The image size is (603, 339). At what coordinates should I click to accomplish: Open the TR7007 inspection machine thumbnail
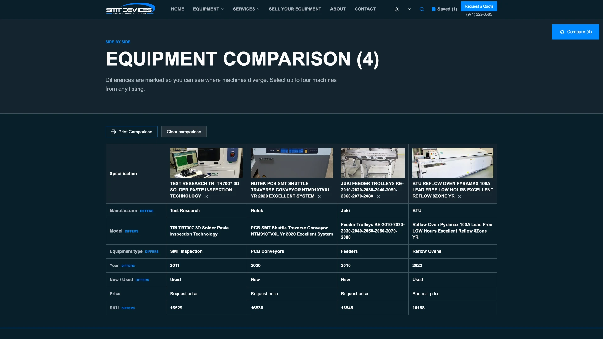(x=206, y=163)
